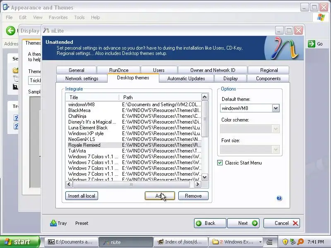Select the Luna Element Black theme row

[134, 128]
